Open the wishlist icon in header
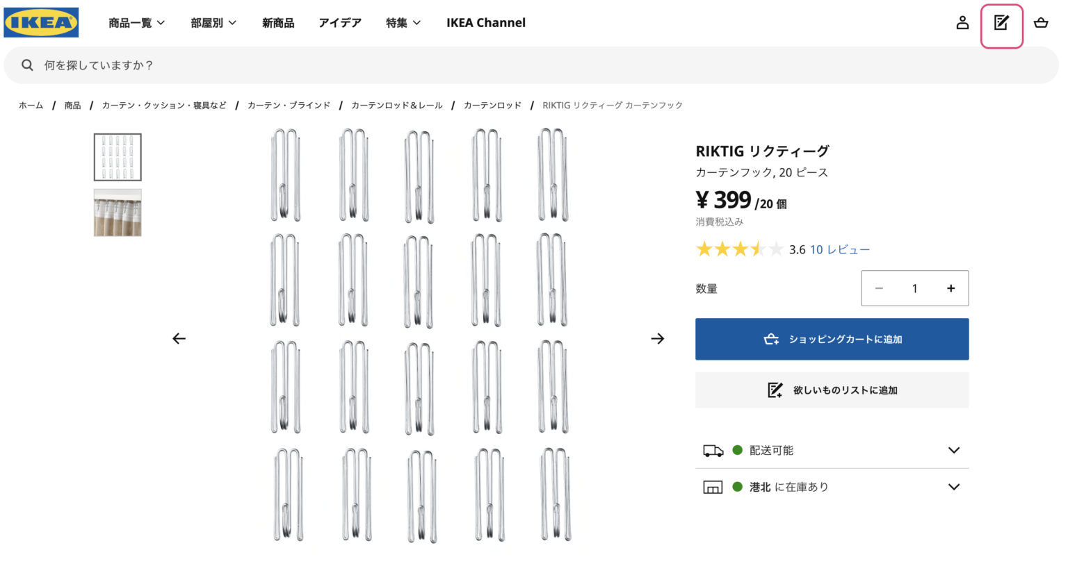Image resolution: width=1068 pixels, height=575 pixels. [1001, 23]
